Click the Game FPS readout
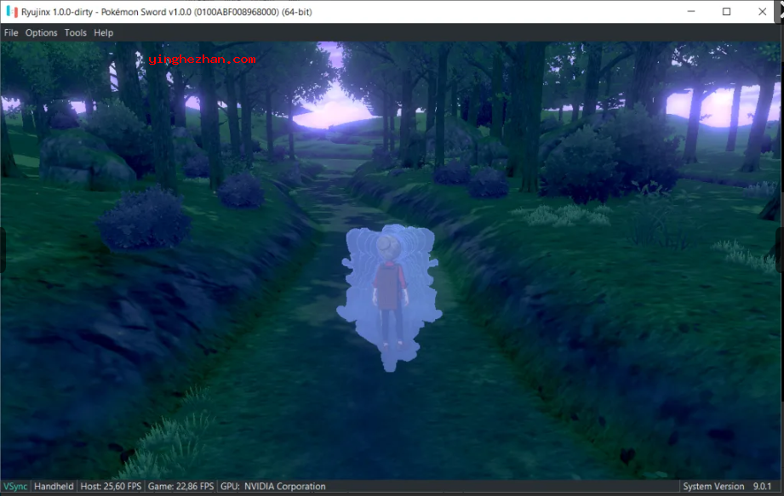The height and width of the screenshot is (496, 784). coord(181,487)
